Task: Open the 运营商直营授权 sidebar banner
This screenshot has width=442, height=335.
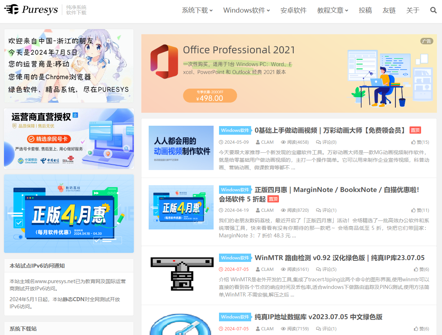Action: tap(69, 139)
